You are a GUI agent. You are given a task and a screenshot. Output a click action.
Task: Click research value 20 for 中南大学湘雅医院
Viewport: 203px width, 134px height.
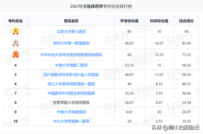click(159, 112)
